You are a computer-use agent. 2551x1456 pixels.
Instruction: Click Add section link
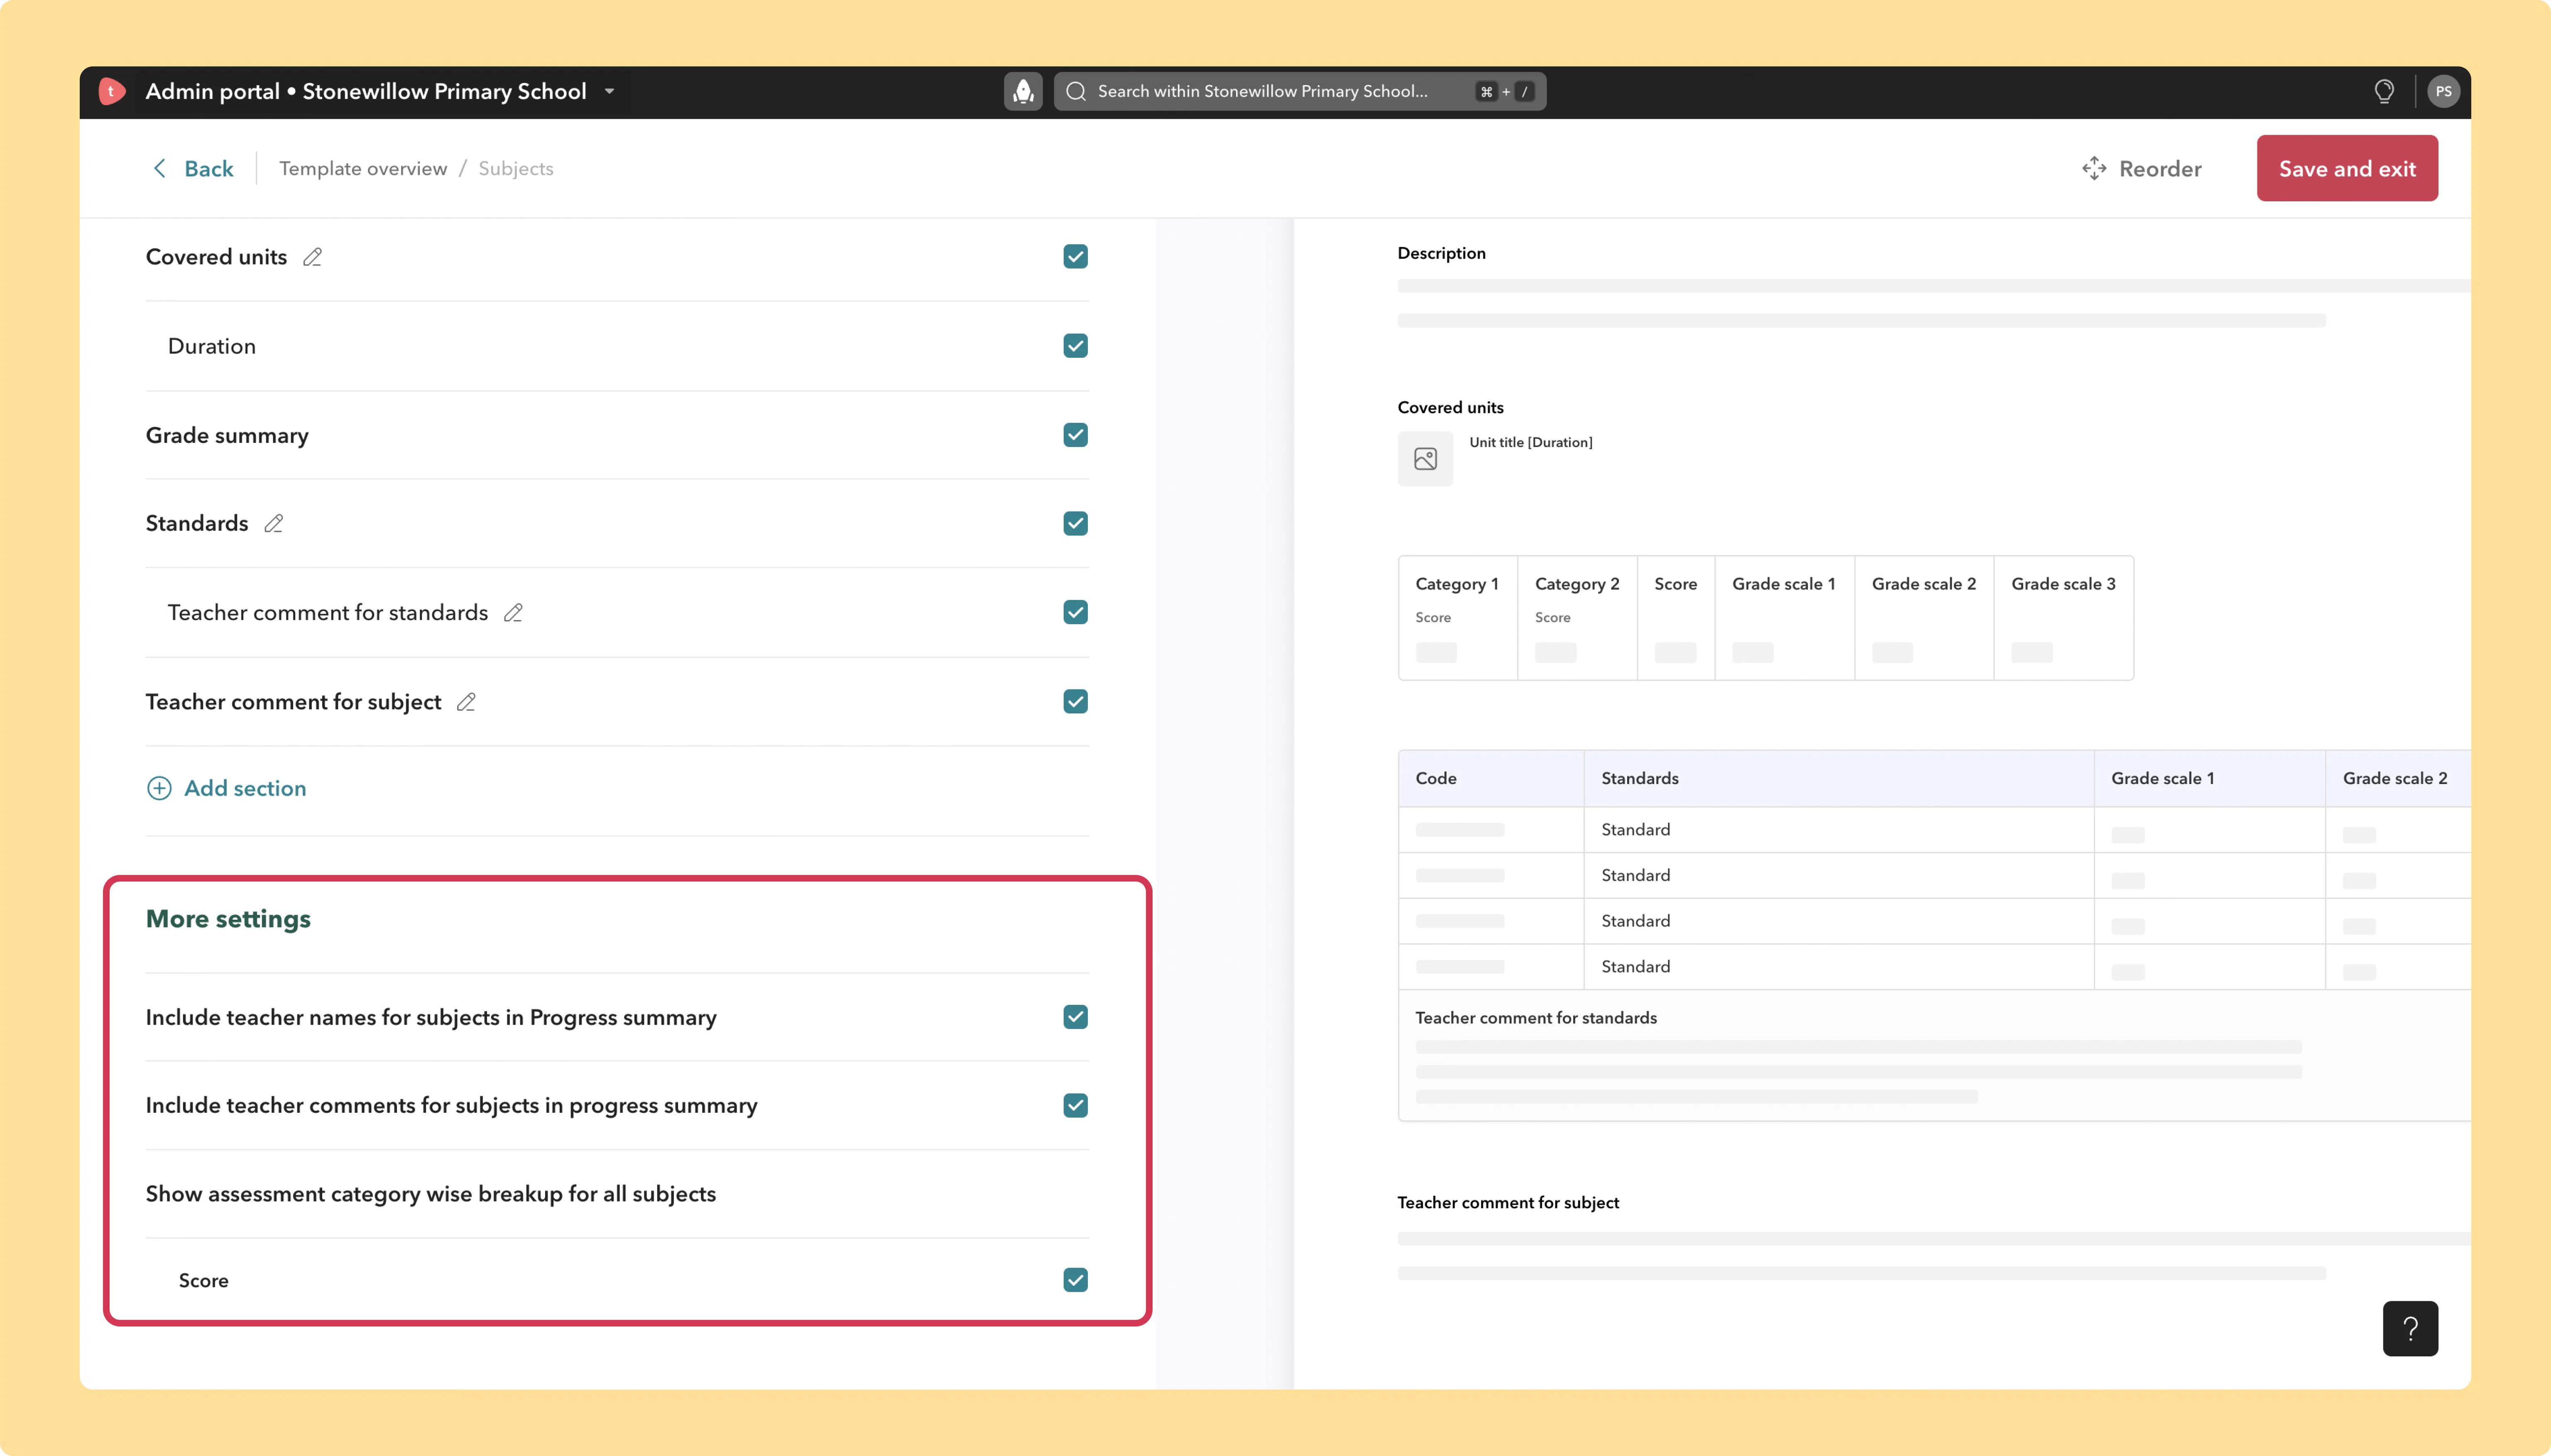tap(226, 788)
